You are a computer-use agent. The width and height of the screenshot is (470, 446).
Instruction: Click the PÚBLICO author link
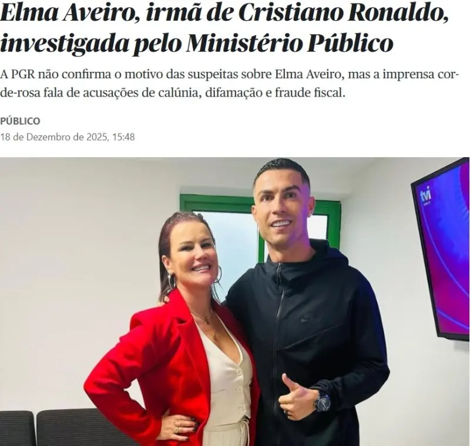[20, 121]
